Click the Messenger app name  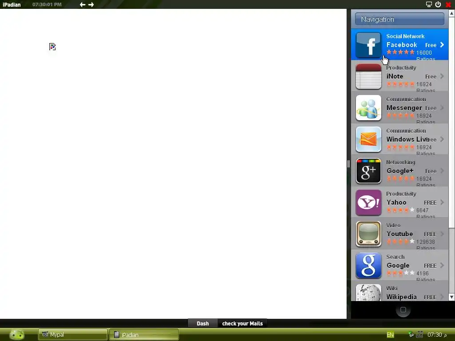tap(404, 108)
